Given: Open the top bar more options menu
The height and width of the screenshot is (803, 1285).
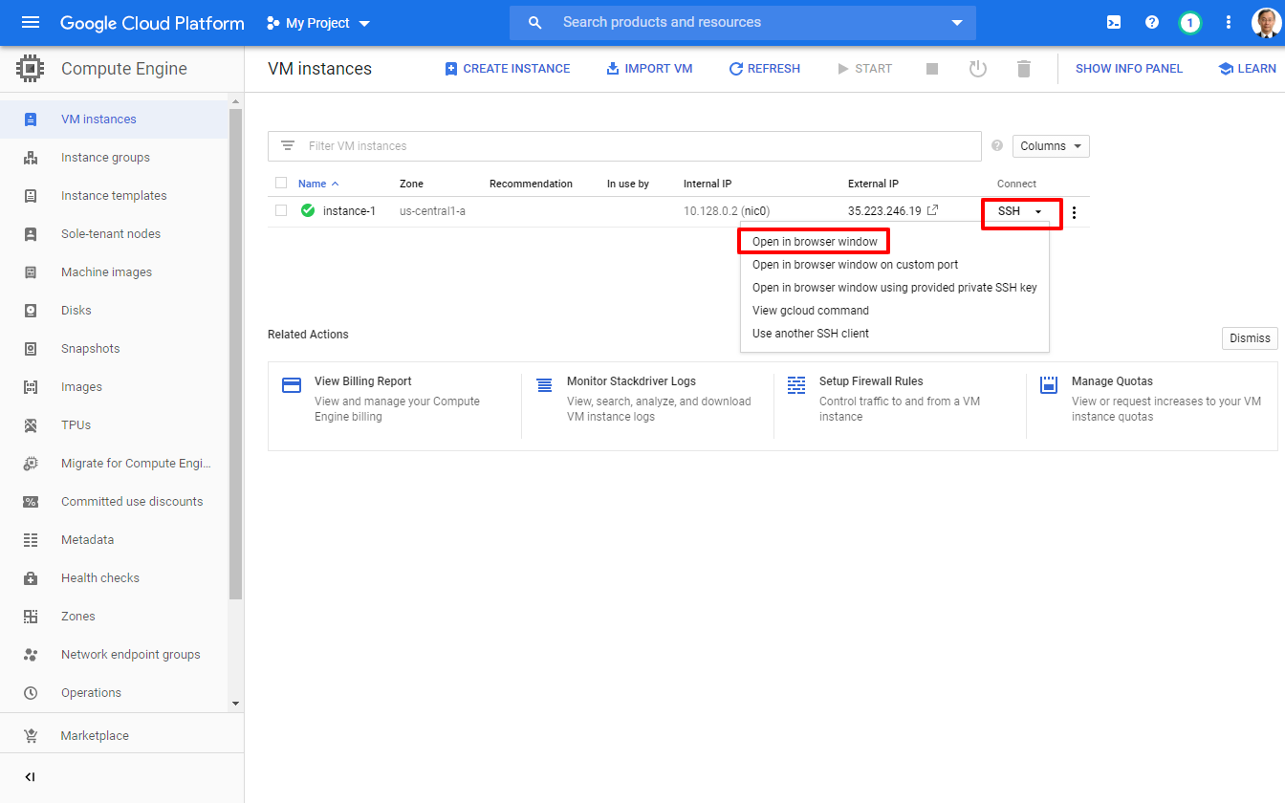Looking at the screenshot, I should [1229, 22].
